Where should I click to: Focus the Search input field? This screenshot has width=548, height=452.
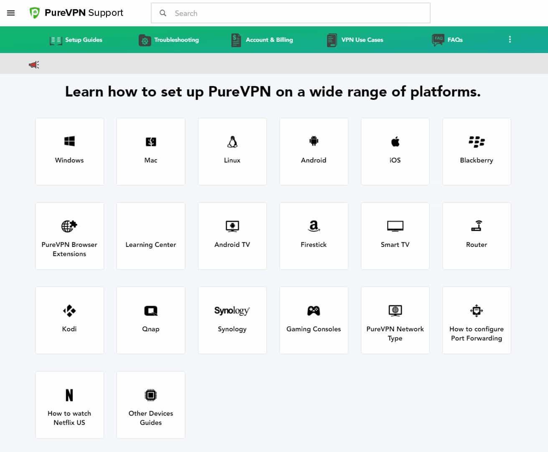coord(290,13)
